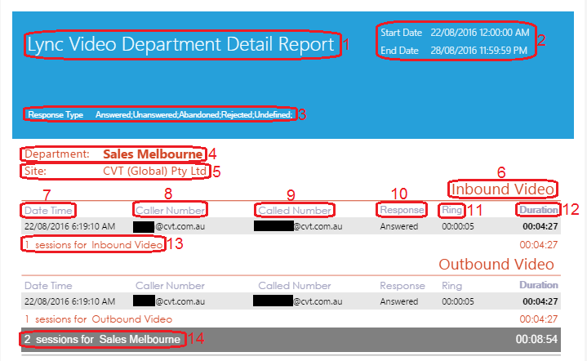Click the Caller Number header in Inbound Video table
This screenshot has height=361, width=587.
170,211
